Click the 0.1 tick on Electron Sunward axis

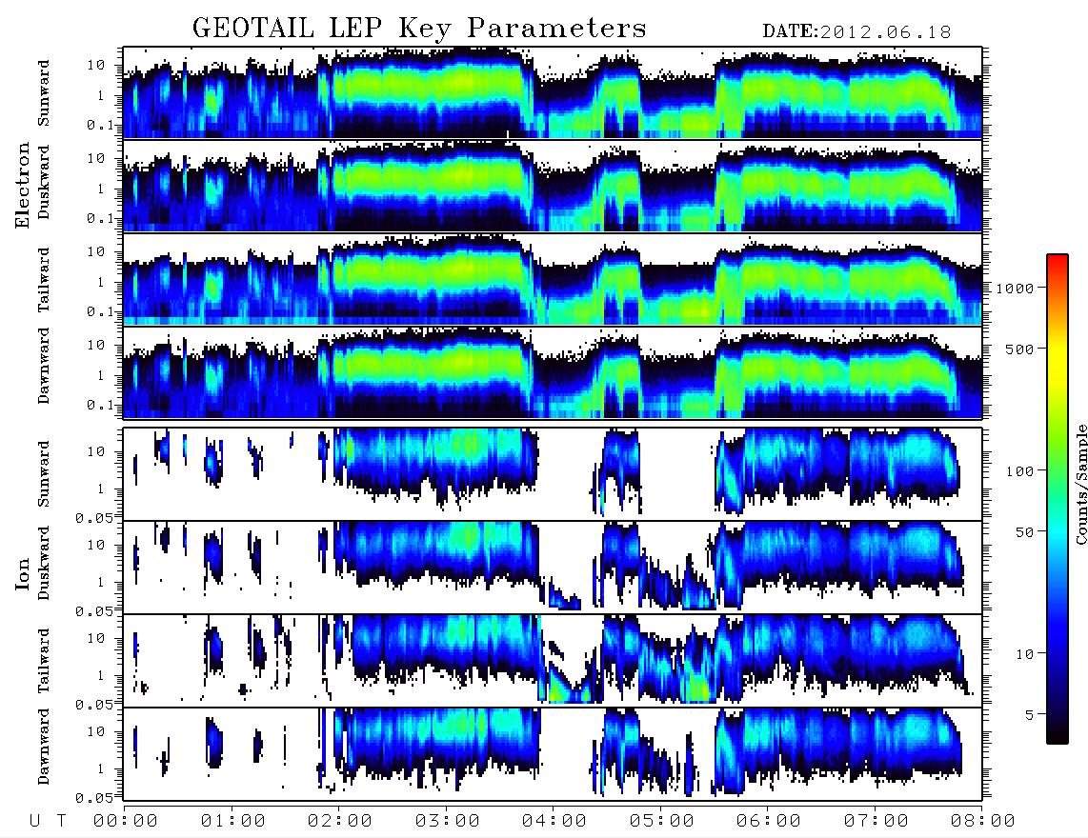point(99,125)
